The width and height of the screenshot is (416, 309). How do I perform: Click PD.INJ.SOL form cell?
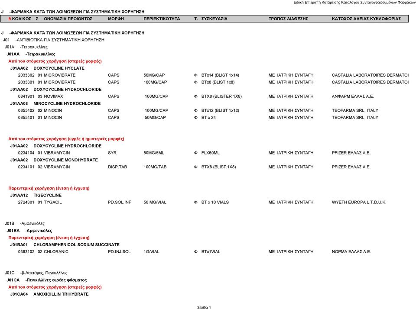click(119, 252)
